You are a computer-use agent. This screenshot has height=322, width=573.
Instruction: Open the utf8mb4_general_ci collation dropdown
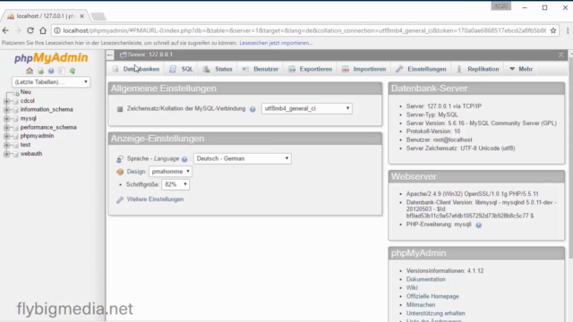point(306,108)
